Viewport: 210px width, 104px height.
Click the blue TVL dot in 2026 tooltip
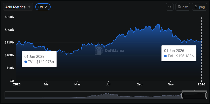(165, 56)
